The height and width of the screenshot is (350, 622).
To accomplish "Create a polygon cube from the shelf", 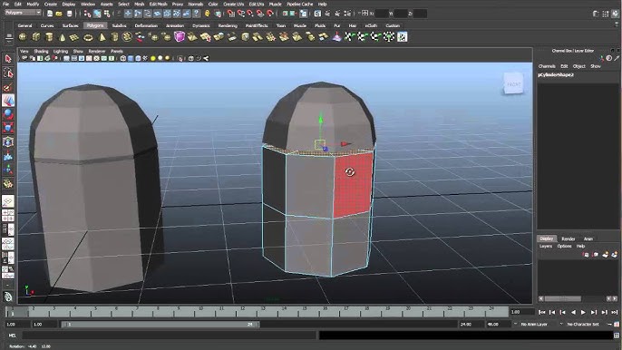I will pyautogui.click(x=36, y=37).
